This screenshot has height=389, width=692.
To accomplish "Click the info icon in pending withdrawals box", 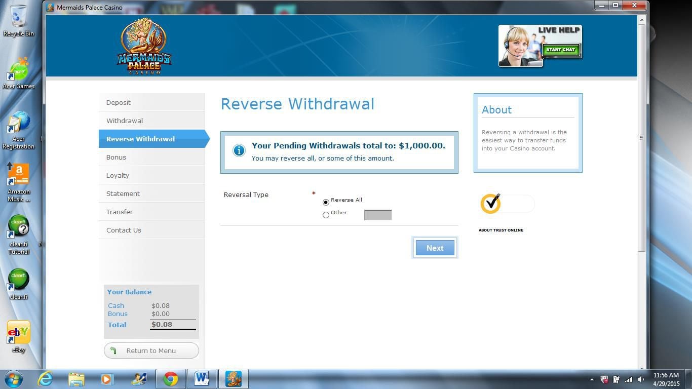I will coord(239,150).
